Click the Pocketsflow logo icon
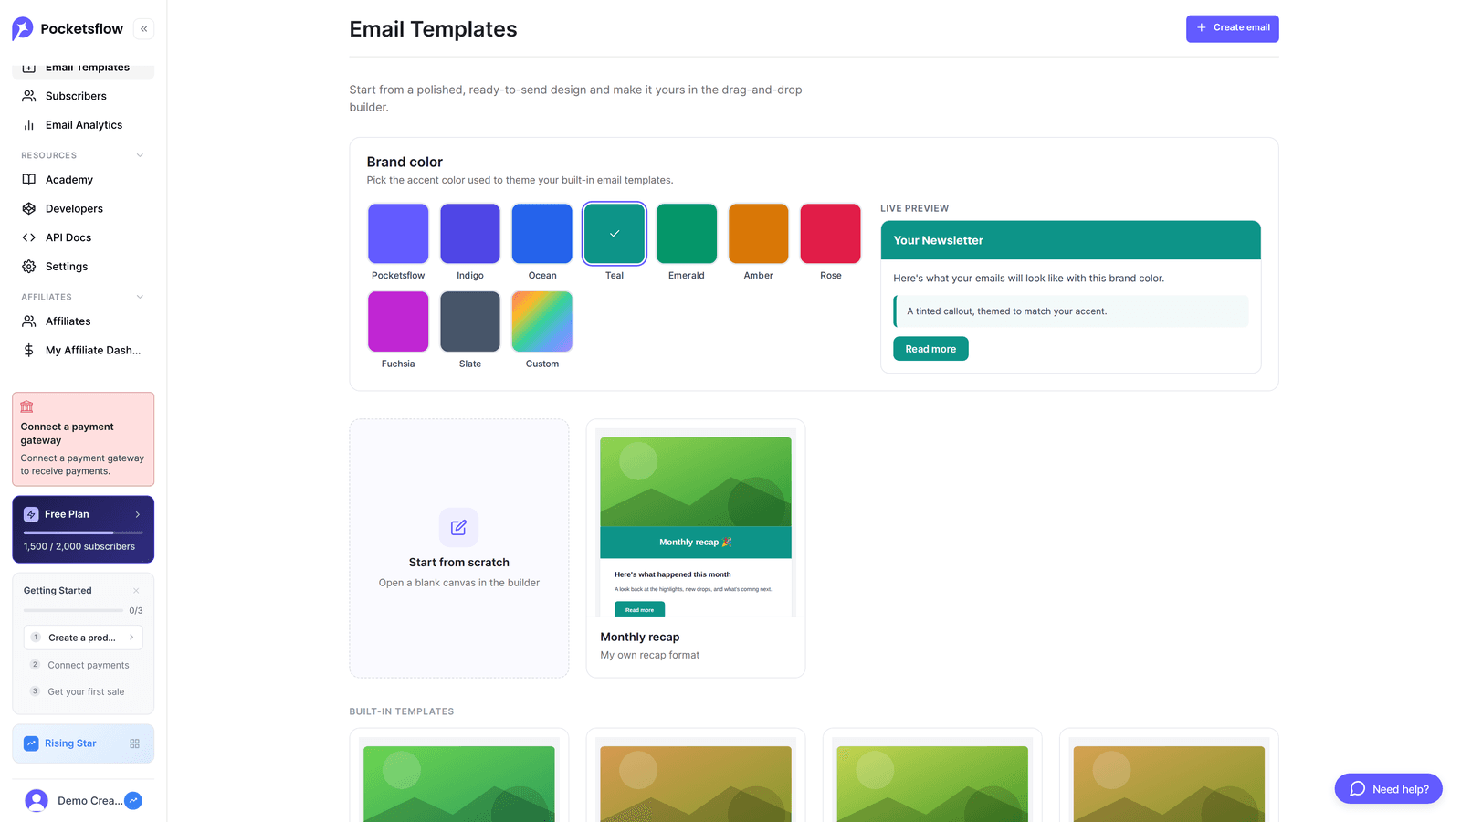This screenshot has height=822, width=1461. 23,29
